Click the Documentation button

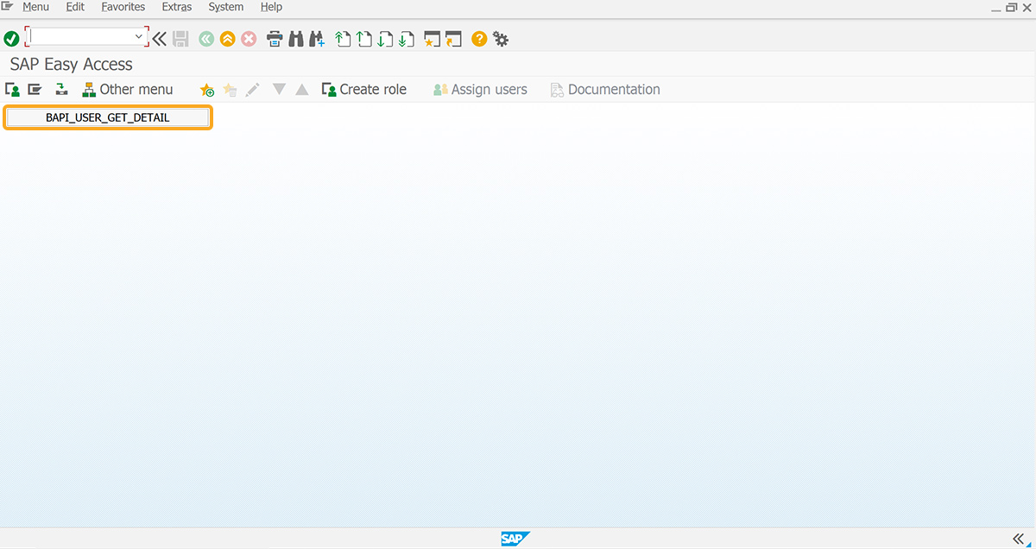(605, 90)
